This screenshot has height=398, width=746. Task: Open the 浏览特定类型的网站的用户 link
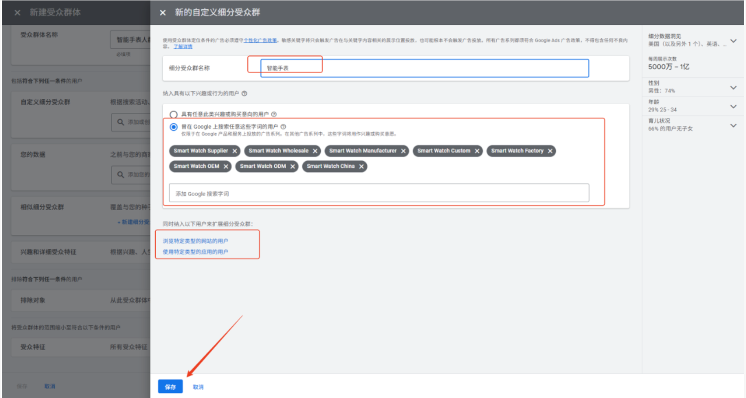pyautogui.click(x=195, y=241)
